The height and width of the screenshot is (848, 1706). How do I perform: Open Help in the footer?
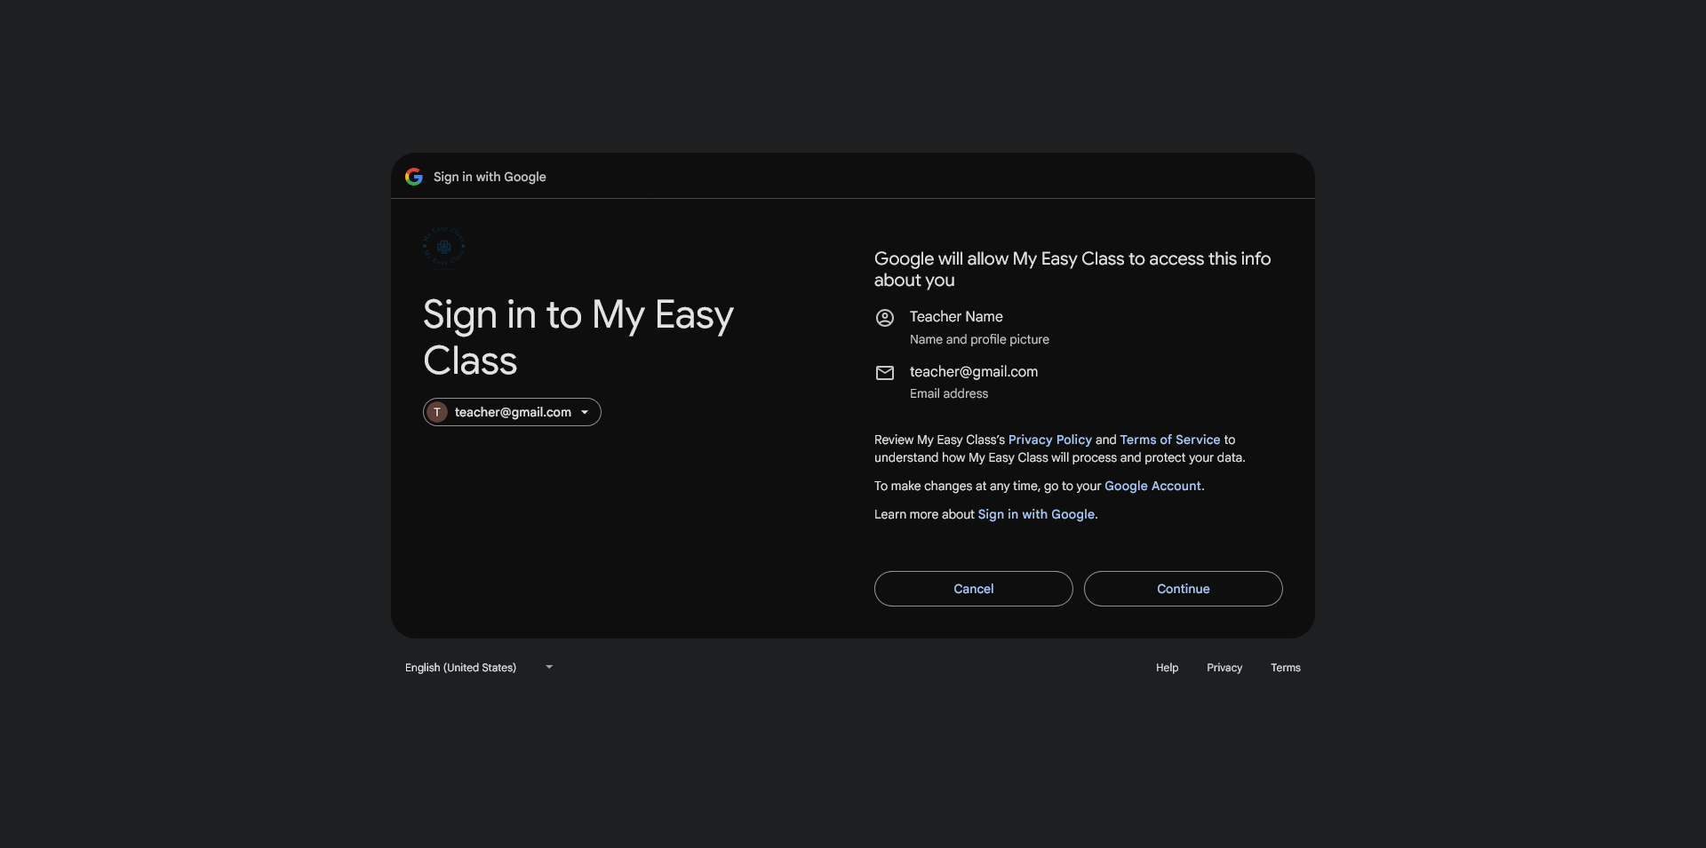click(1167, 668)
